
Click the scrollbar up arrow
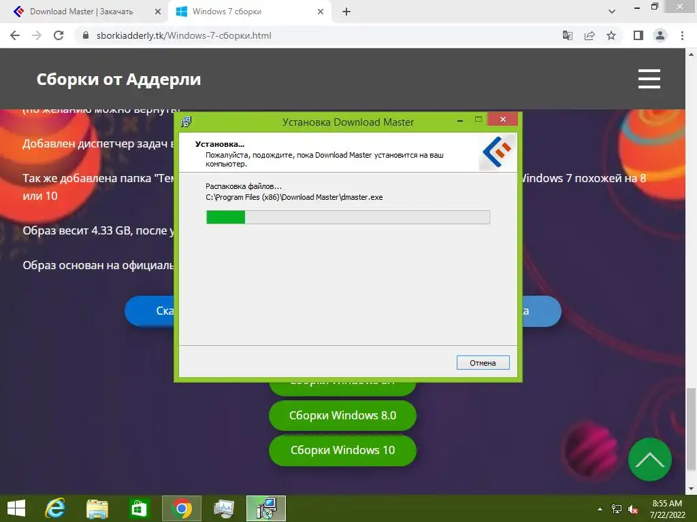pyautogui.click(x=691, y=54)
